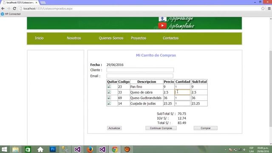Click the scrollbar up arrow
Image resolution: width=272 pixels, height=153 pixels.
(270, 18)
